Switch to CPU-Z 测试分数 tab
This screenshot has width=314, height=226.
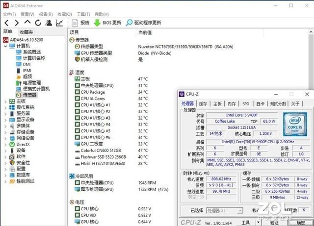pyautogui.click(x=278, y=104)
